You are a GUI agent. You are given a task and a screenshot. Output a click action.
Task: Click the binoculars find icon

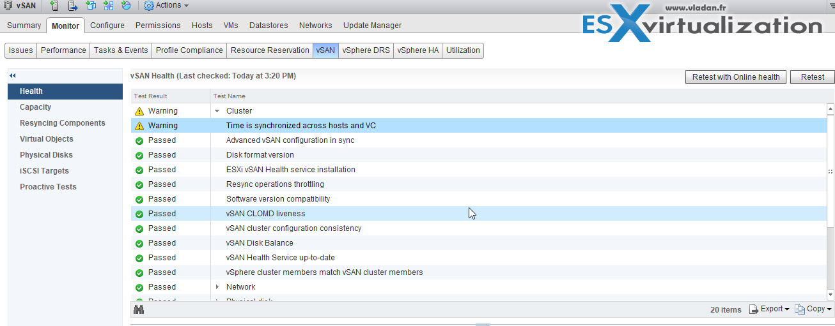coord(139,309)
